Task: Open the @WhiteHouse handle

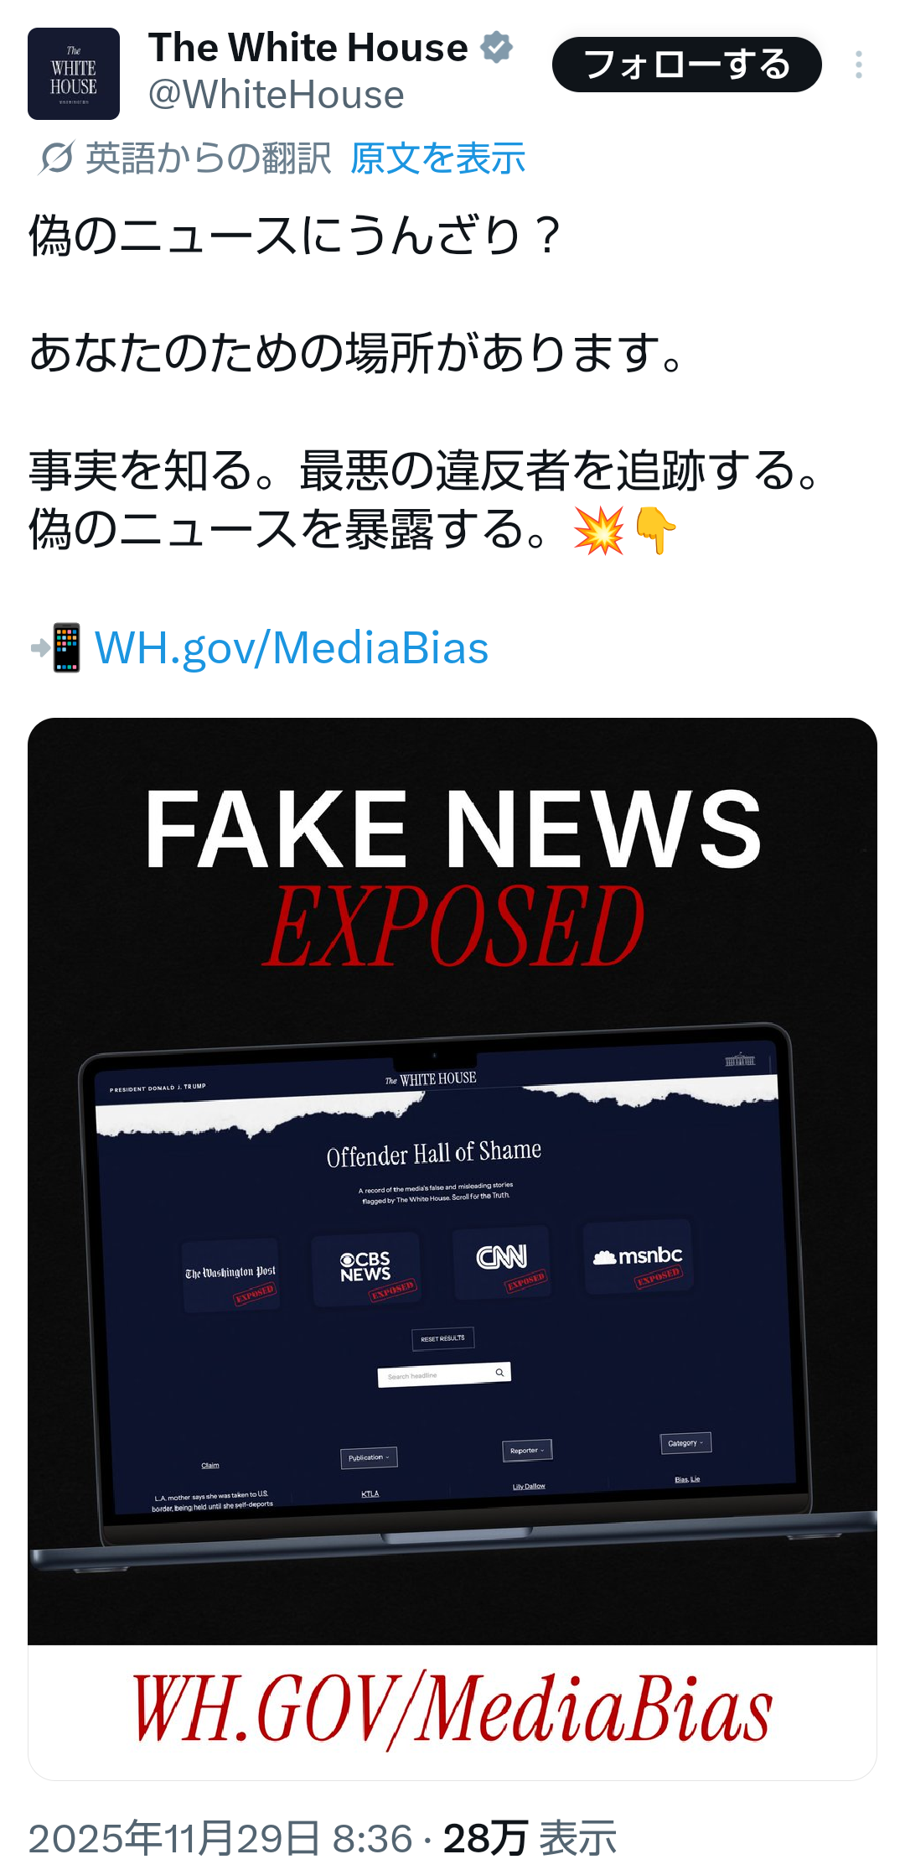Action: [x=277, y=95]
